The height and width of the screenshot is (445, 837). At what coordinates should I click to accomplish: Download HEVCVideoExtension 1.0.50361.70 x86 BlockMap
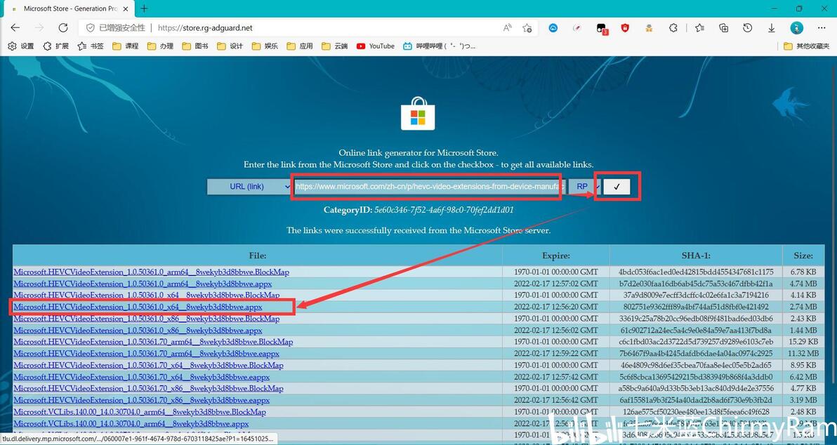click(x=148, y=388)
